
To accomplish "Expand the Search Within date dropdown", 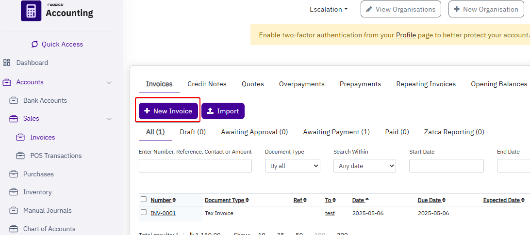I will point(364,166).
